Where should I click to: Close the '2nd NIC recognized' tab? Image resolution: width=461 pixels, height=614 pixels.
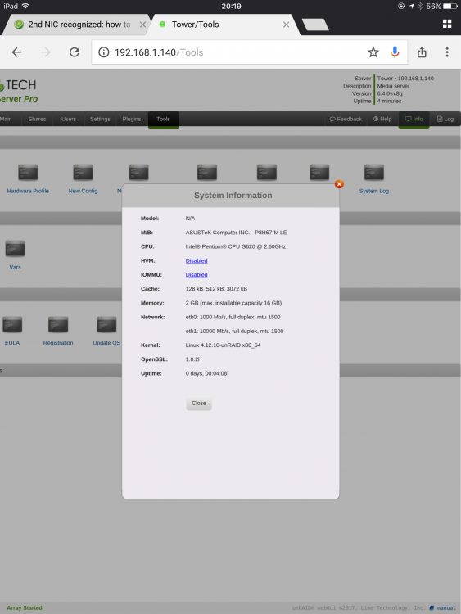coord(142,25)
